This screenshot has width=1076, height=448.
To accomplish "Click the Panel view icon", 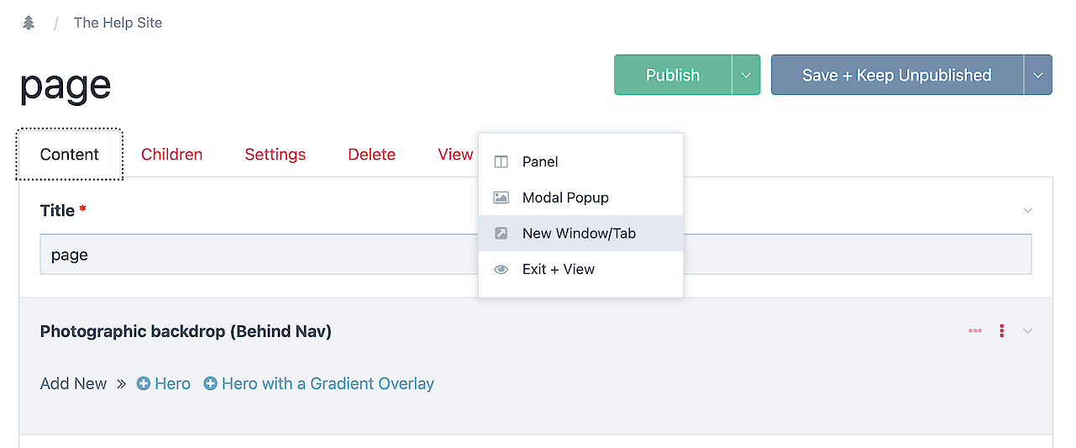I will pyautogui.click(x=501, y=162).
